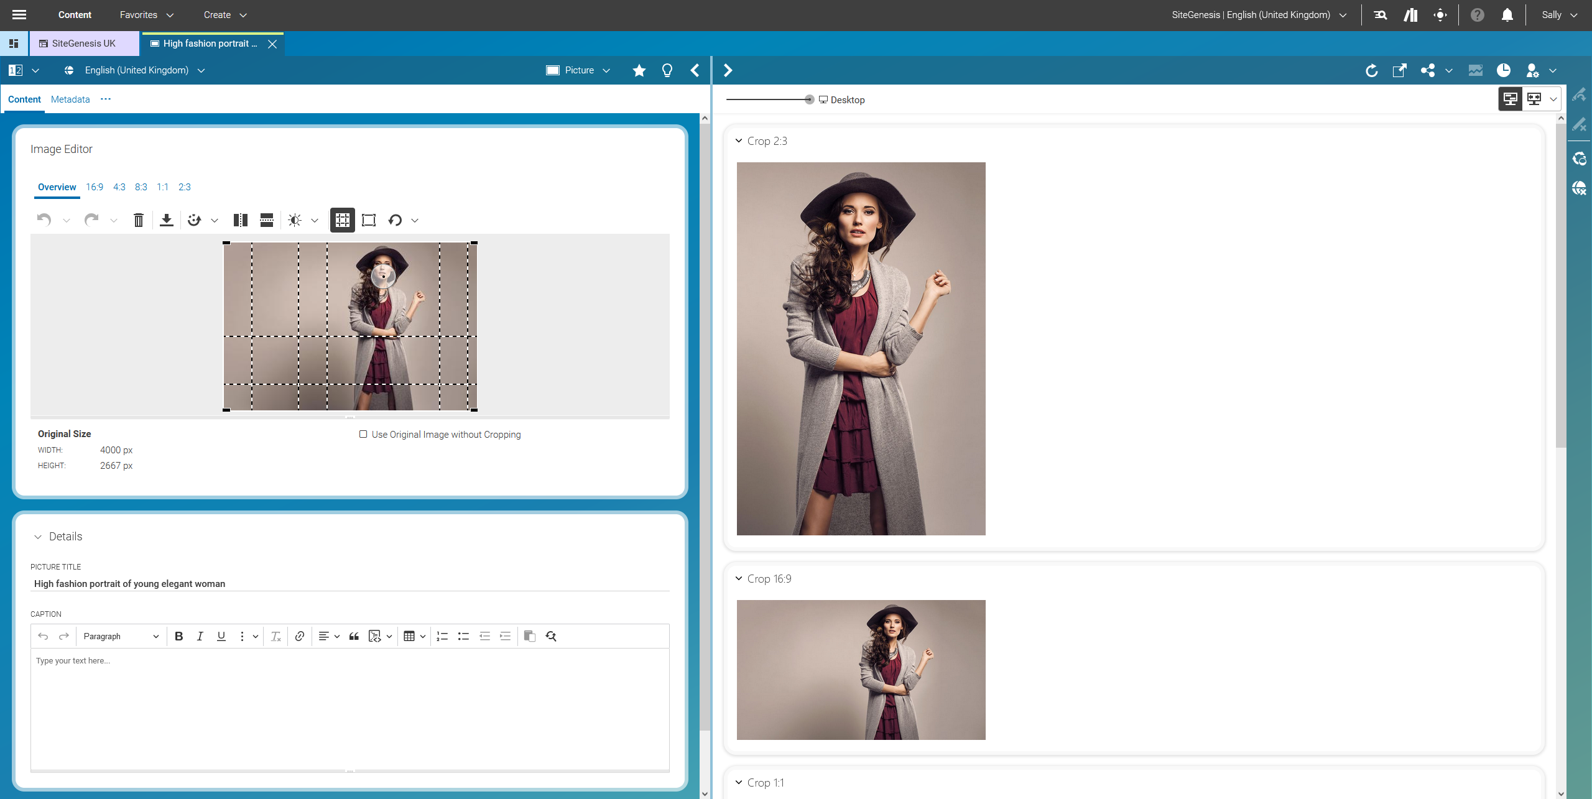1592x799 pixels.
Task: Delete the image using the trash icon
Action: (x=138, y=219)
